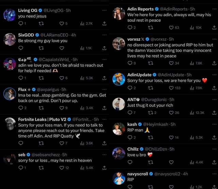Reply to Living OG's tweet
This screenshot has width=218, height=189.
(20, 23)
